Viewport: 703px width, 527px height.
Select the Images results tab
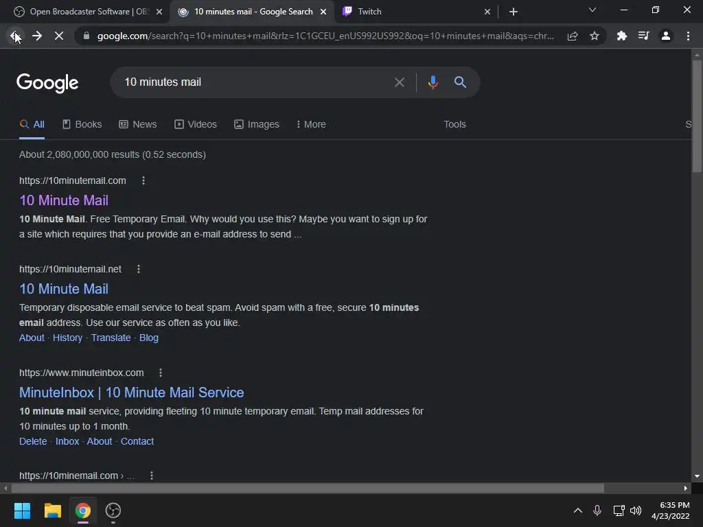click(257, 125)
